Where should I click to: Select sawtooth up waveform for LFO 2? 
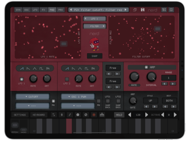click(x=67, y=68)
